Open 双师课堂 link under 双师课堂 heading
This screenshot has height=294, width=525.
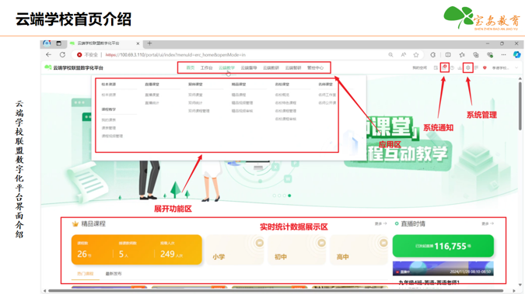tap(195, 95)
